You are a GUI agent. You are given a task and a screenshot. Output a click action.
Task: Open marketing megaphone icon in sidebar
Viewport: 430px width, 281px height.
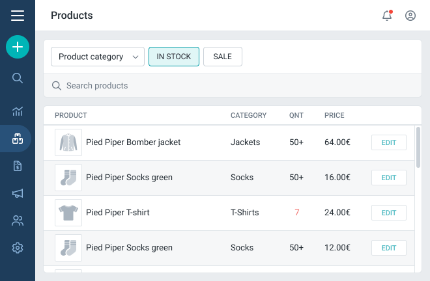[18, 193]
